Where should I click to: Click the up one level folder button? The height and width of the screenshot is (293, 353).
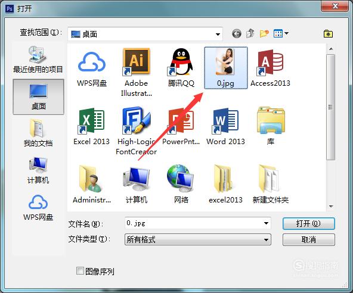pos(250,33)
